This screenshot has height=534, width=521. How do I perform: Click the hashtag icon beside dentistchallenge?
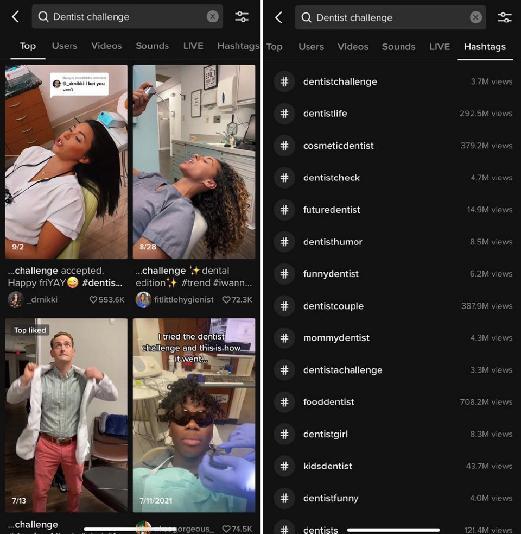coord(284,81)
